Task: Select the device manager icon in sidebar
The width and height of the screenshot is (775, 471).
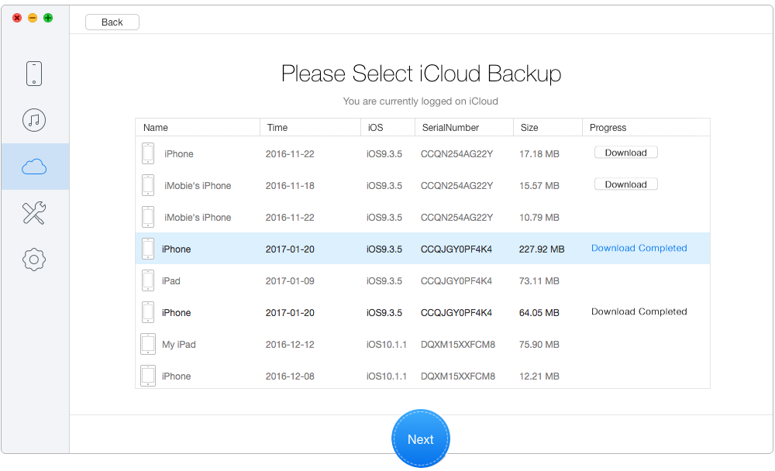Action: 33,73
